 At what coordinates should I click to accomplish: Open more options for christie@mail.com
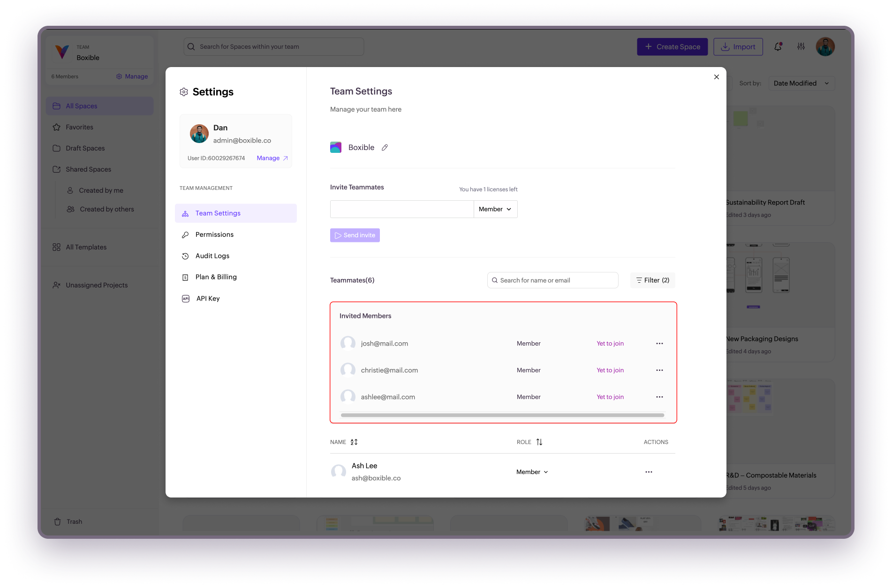[659, 370]
